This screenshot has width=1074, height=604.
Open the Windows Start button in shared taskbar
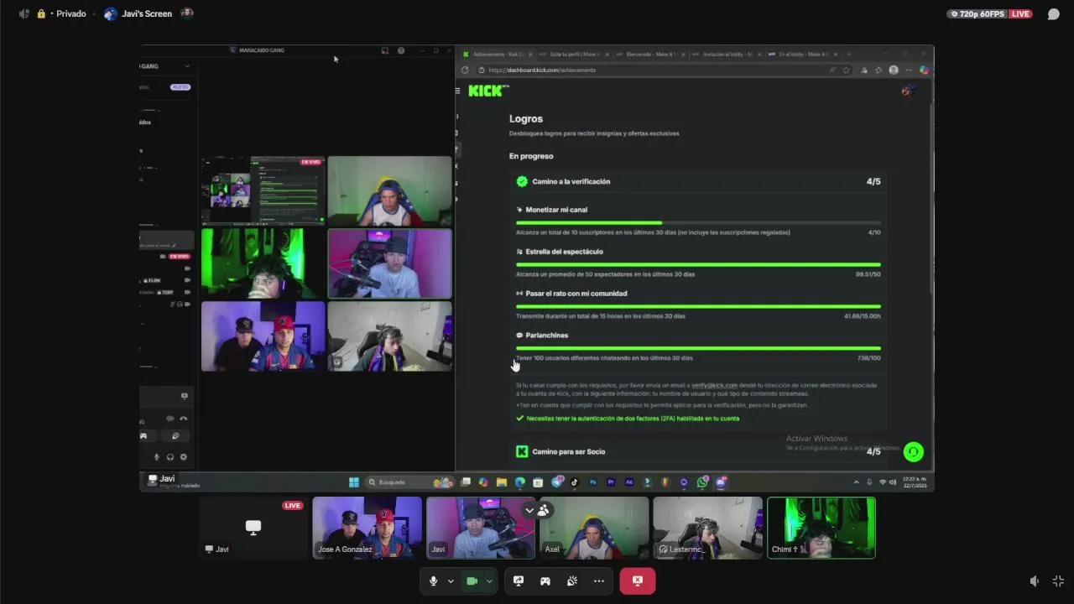[354, 482]
